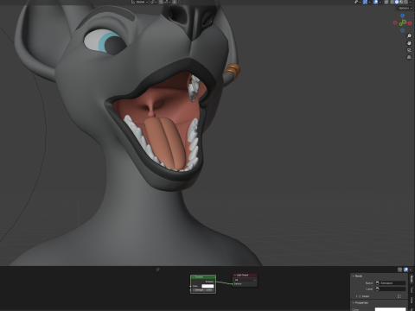Open the Emission node Color swatch
The height and width of the screenshot is (311, 415).
pyautogui.click(x=207, y=286)
